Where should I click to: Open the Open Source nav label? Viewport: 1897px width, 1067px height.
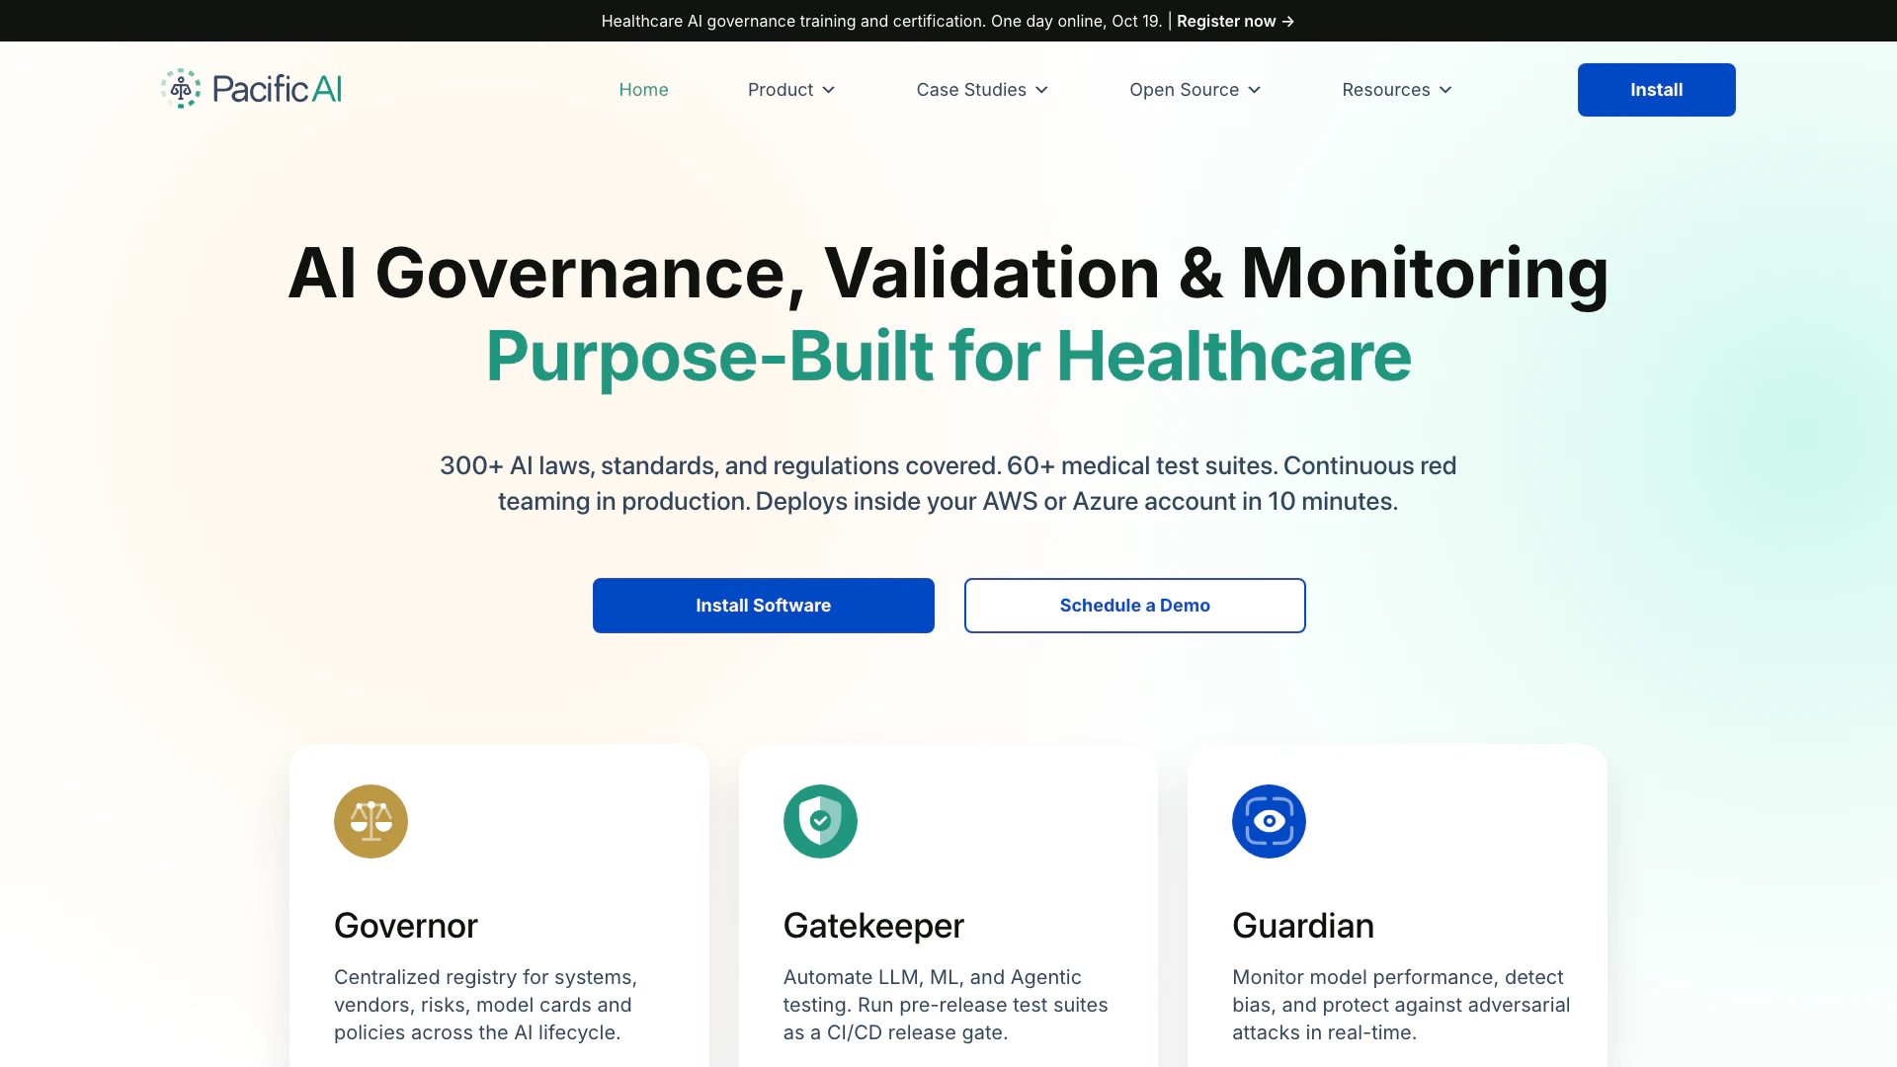pyautogui.click(x=1184, y=90)
